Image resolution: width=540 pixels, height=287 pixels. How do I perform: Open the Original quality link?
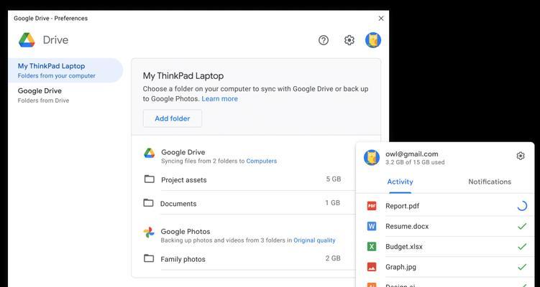pos(314,240)
